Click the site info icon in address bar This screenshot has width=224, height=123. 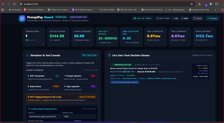coord(21,4)
